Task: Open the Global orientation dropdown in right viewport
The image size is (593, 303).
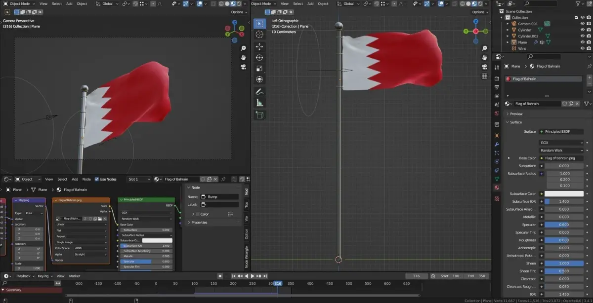Action: (x=349, y=3)
